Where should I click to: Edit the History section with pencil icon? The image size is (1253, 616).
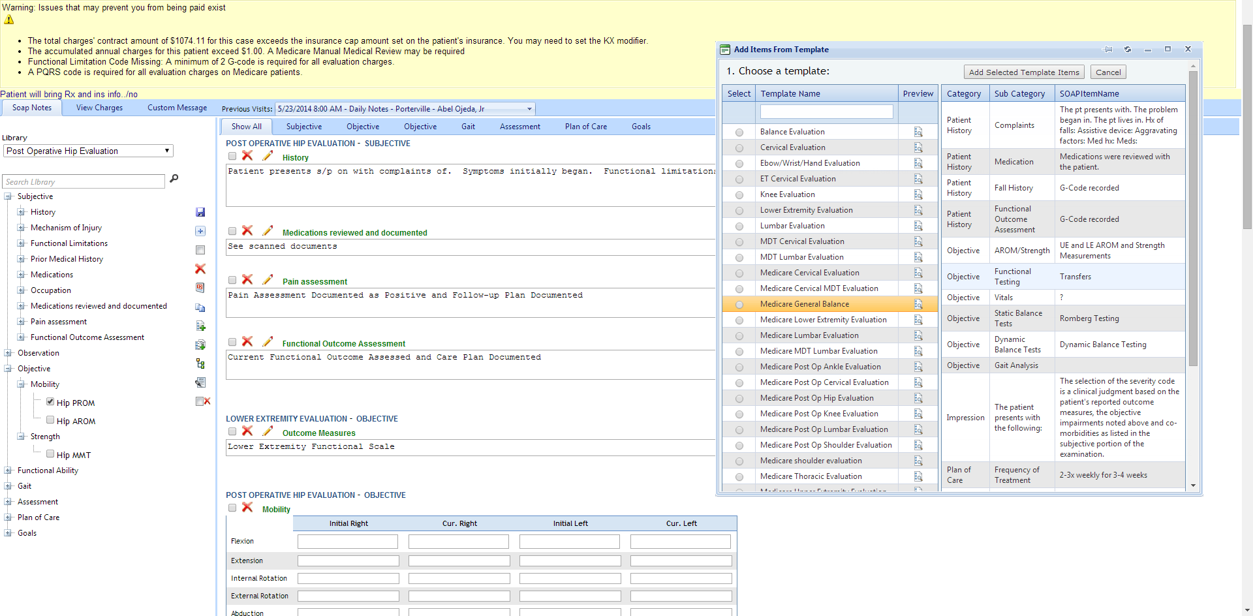tap(268, 155)
